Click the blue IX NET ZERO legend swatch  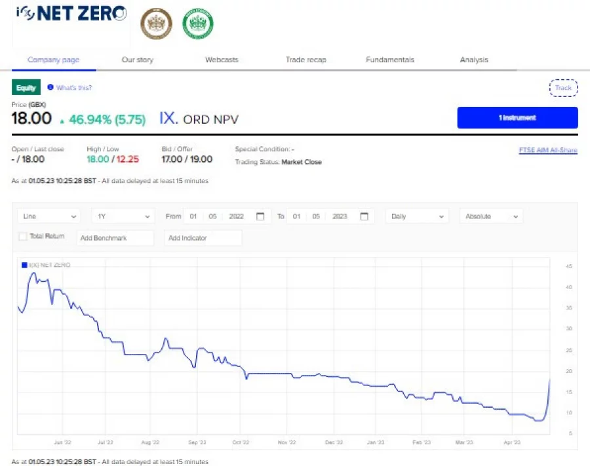coord(24,264)
